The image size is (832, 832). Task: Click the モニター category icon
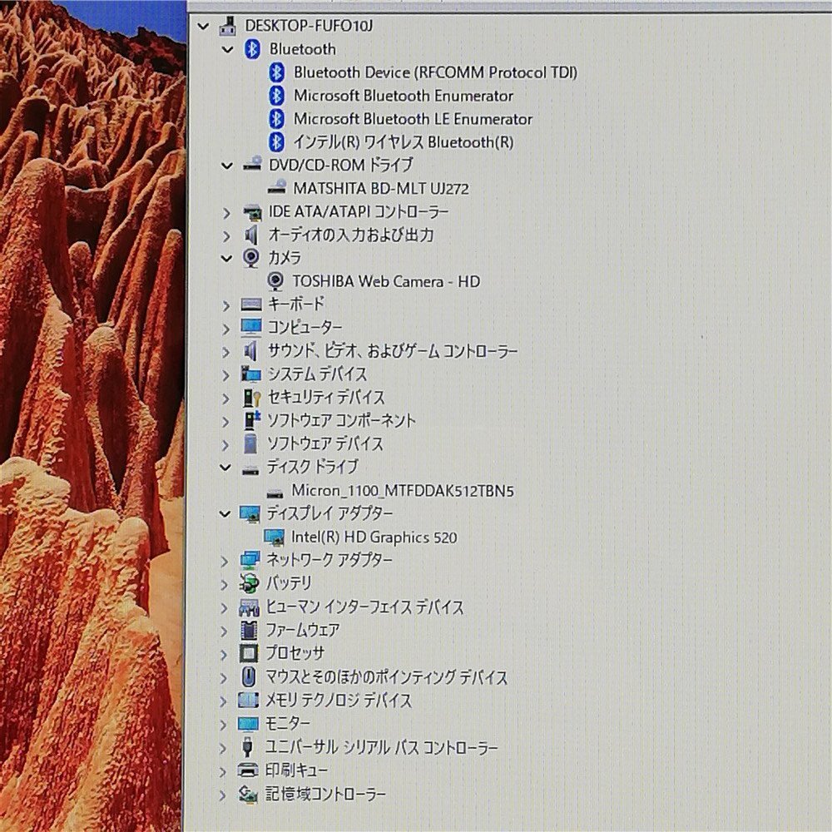(248, 723)
